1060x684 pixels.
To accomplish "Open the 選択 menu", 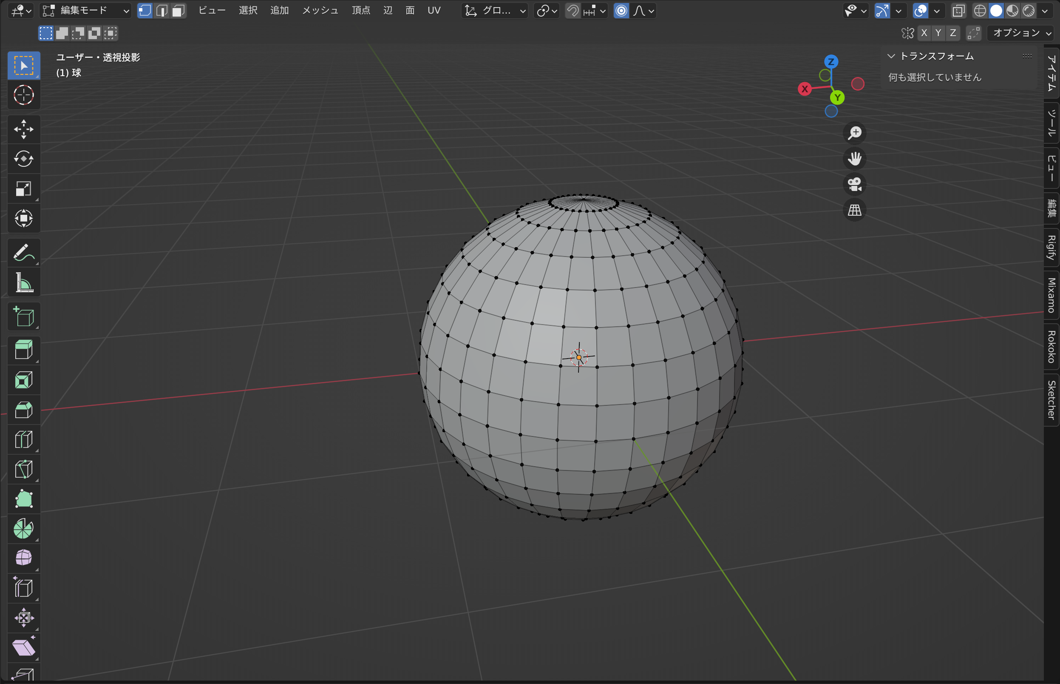I will click(x=248, y=11).
